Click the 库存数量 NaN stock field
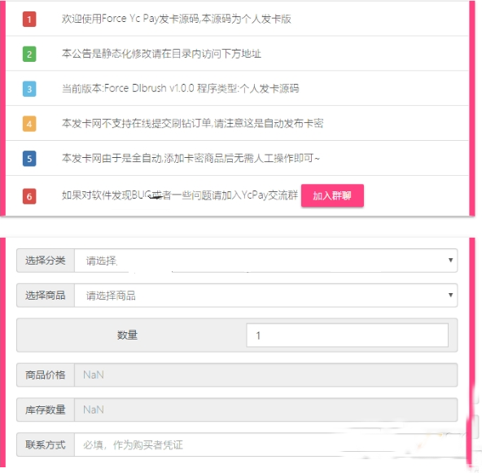 (x=266, y=409)
